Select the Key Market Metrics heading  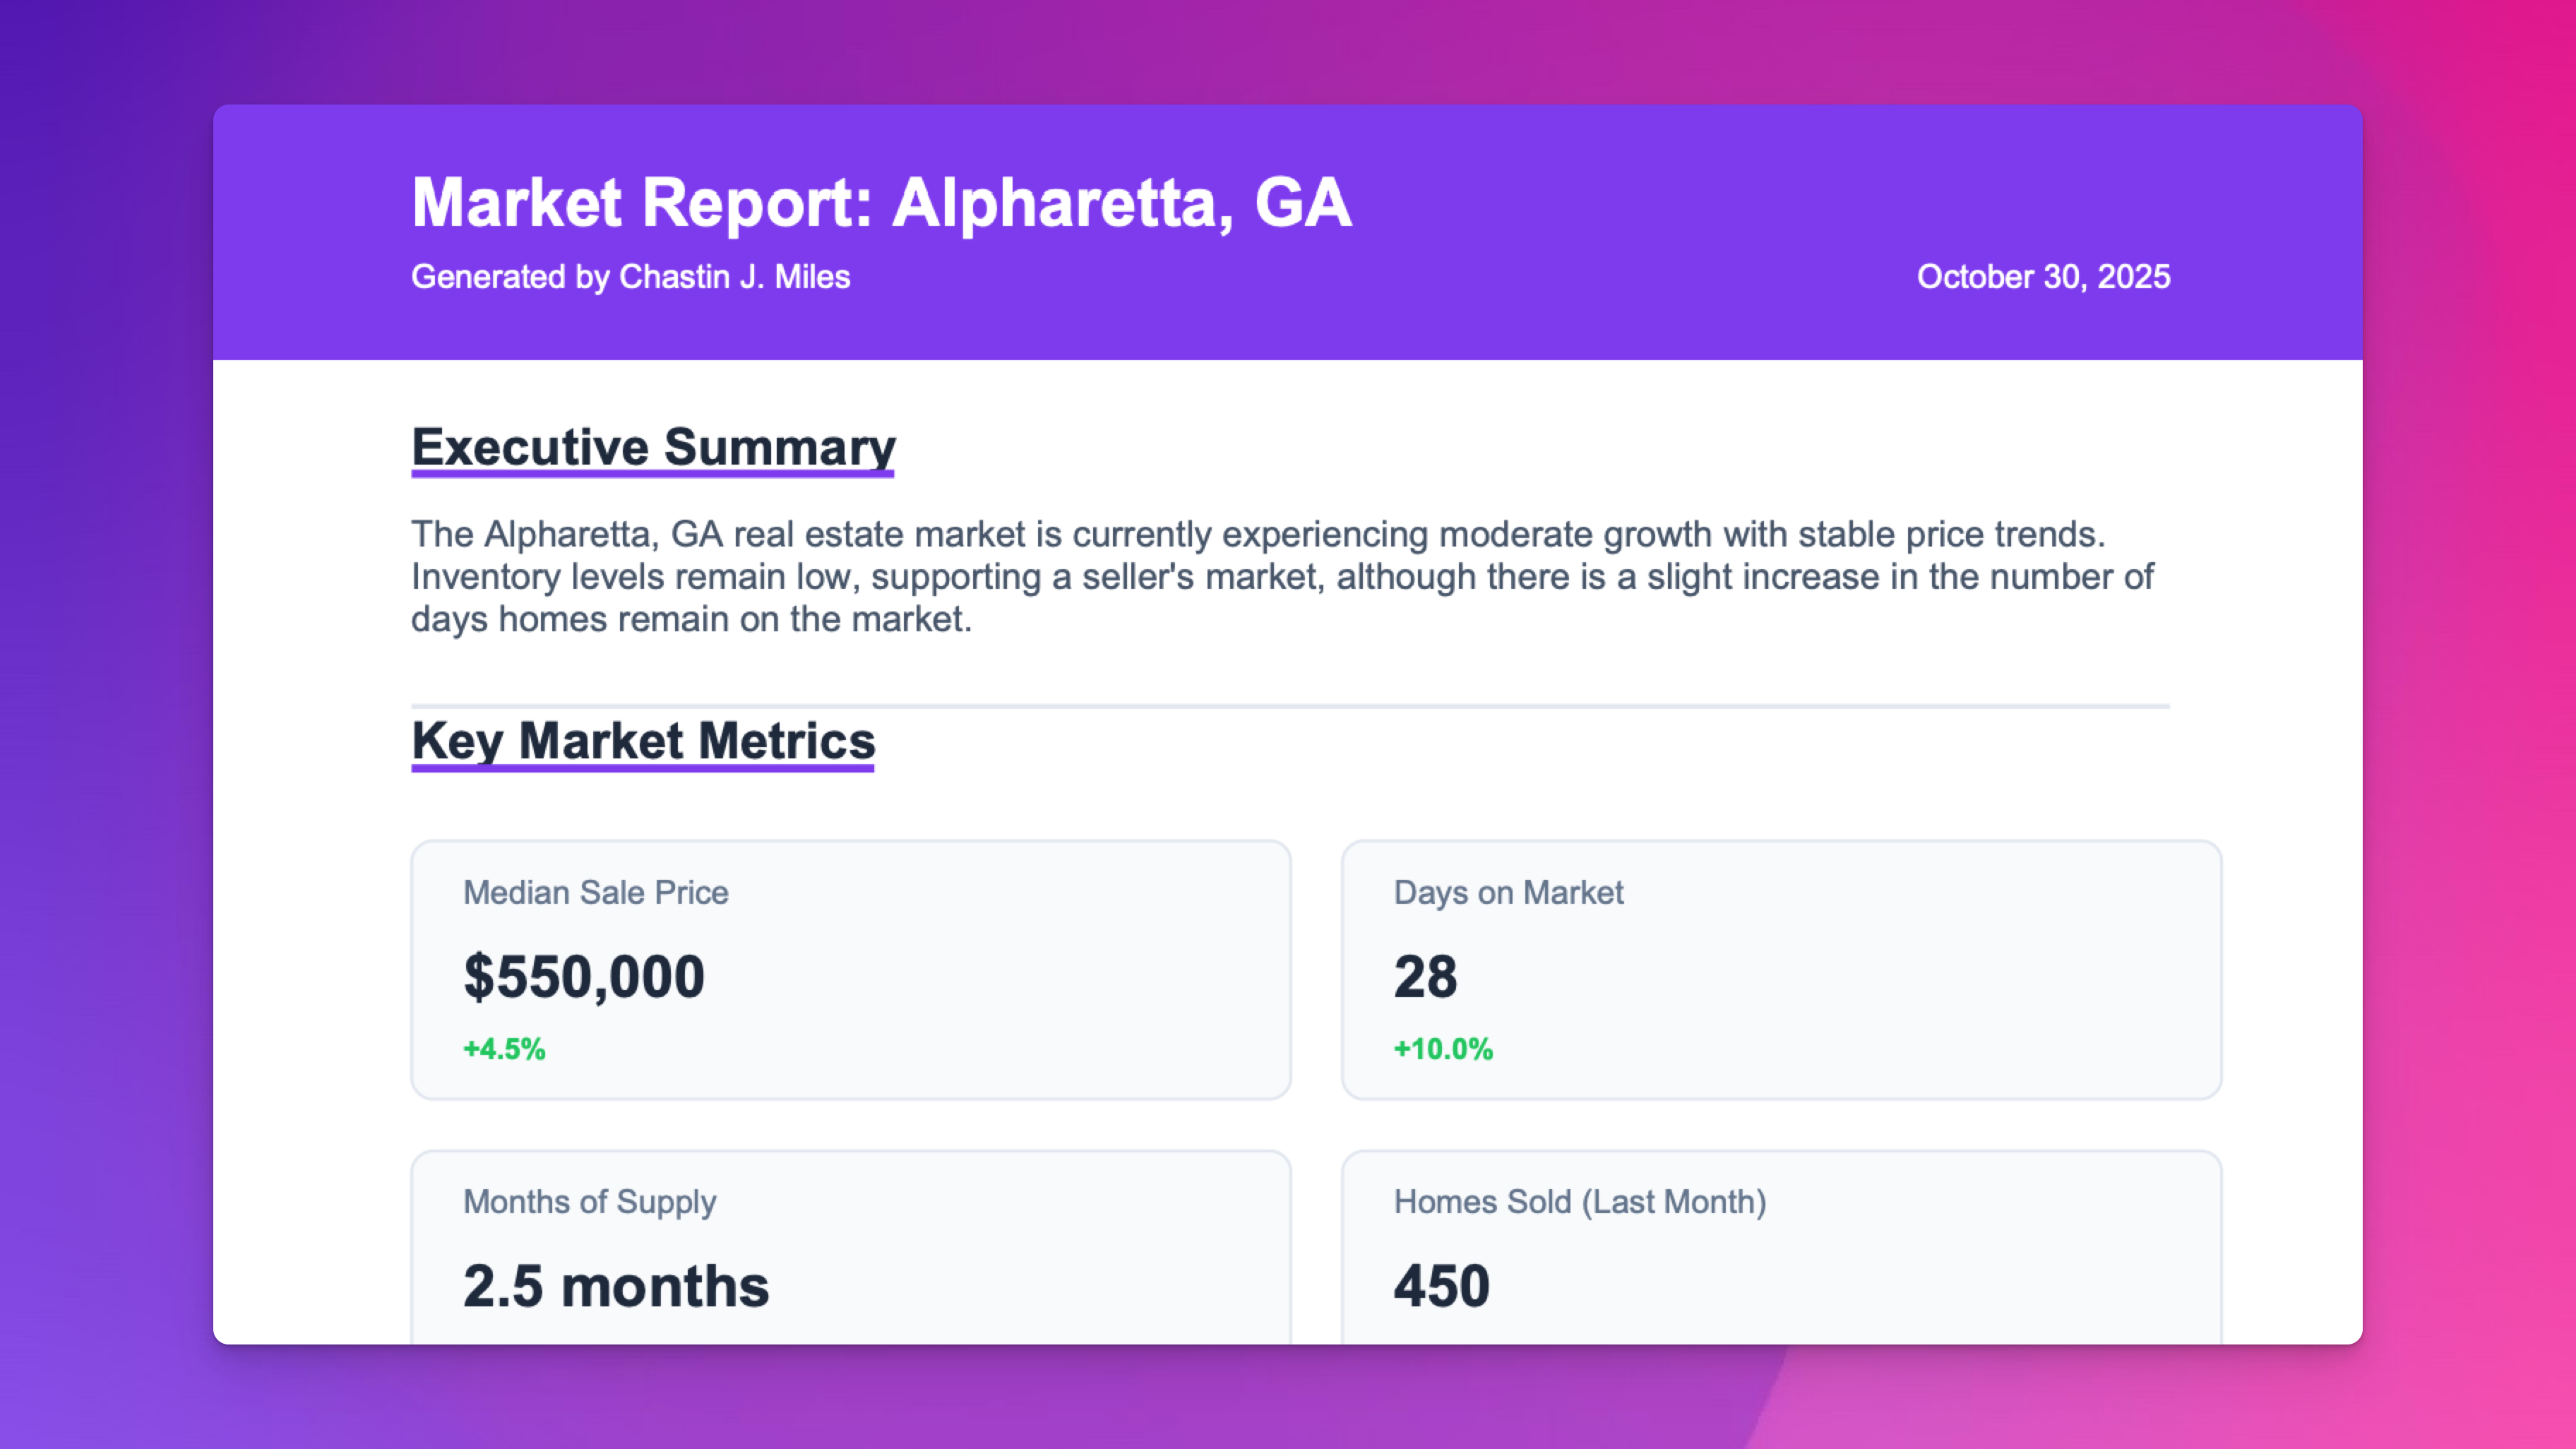tap(643, 741)
